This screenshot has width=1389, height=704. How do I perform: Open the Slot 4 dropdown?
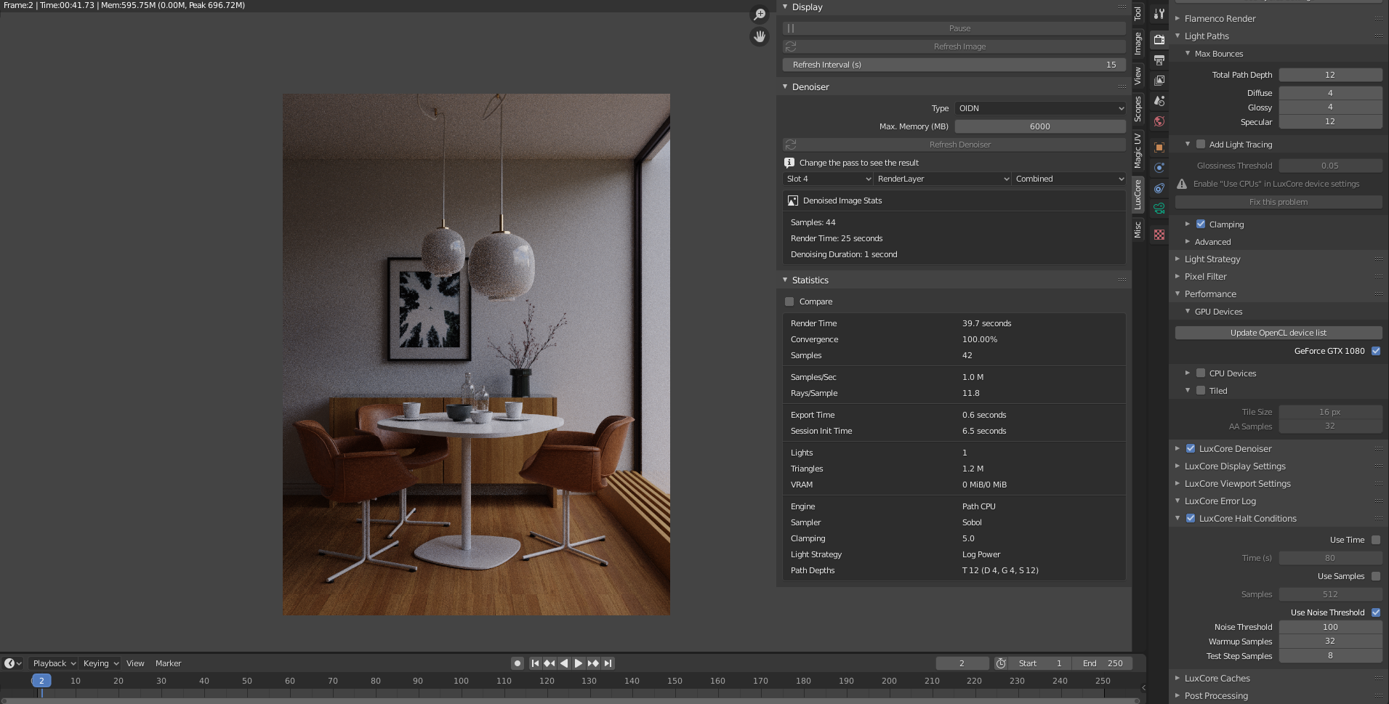coord(828,179)
